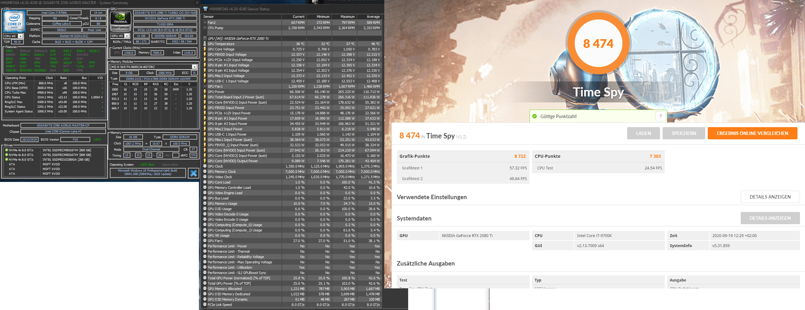Click the lightning icon beside GPU PCIe +12V Input Voltage
Screen dimensions: 805x310
pyautogui.click(x=205, y=60)
